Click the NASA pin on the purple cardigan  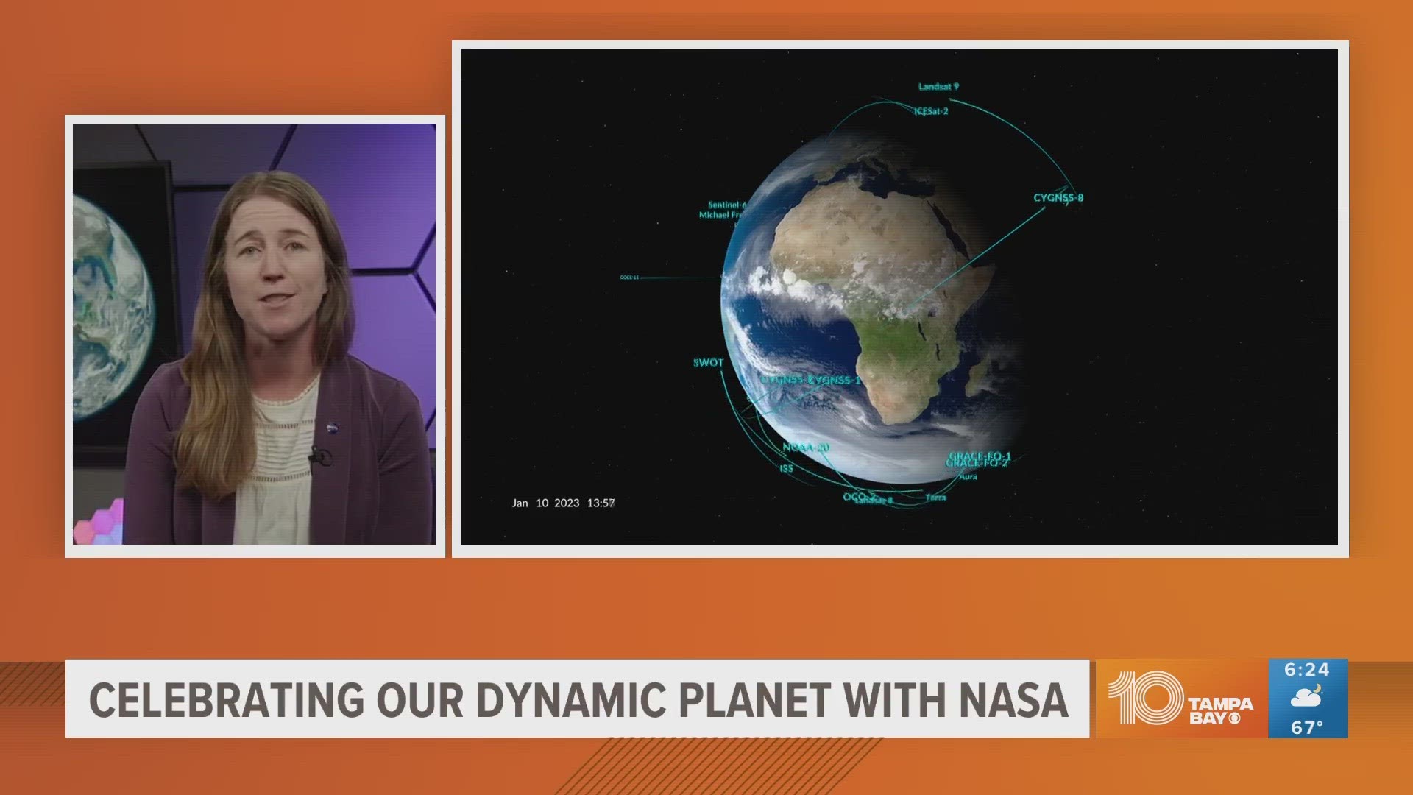pyautogui.click(x=333, y=426)
